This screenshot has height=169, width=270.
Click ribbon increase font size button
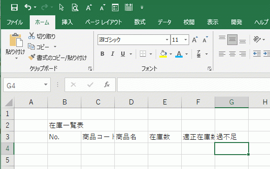click(x=195, y=39)
